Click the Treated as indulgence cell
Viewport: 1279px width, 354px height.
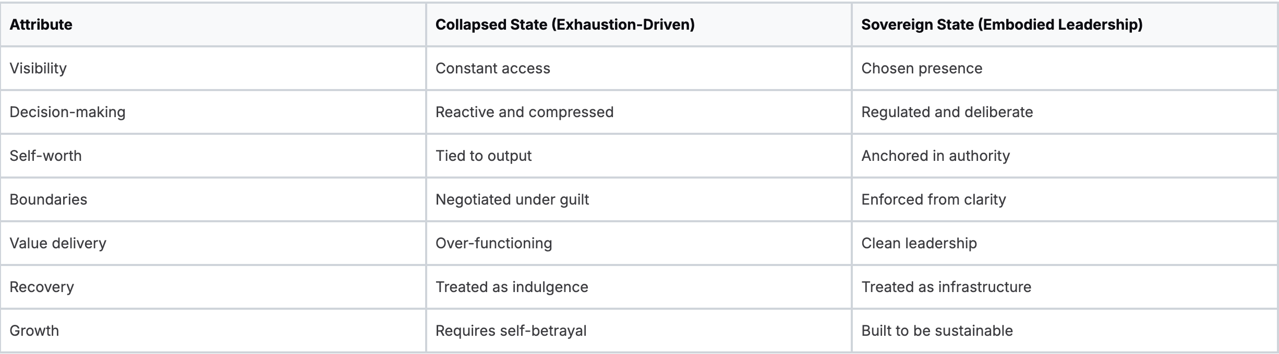point(511,287)
